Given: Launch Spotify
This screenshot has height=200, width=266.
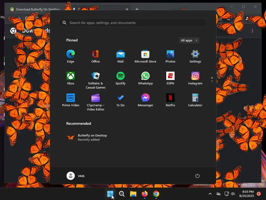Looking at the screenshot, I should [121, 78].
